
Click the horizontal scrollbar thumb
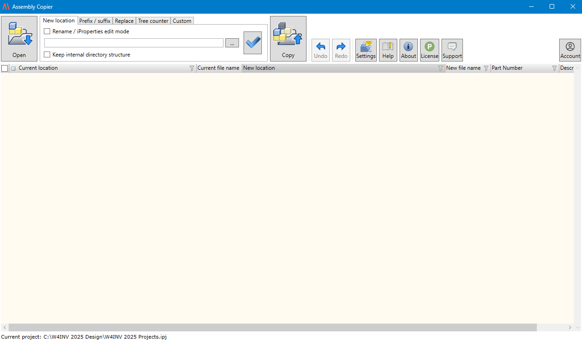tap(273, 327)
